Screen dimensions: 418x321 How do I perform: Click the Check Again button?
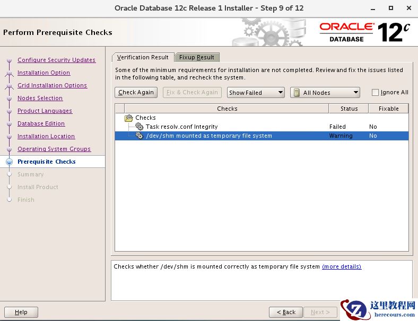[x=136, y=92]
